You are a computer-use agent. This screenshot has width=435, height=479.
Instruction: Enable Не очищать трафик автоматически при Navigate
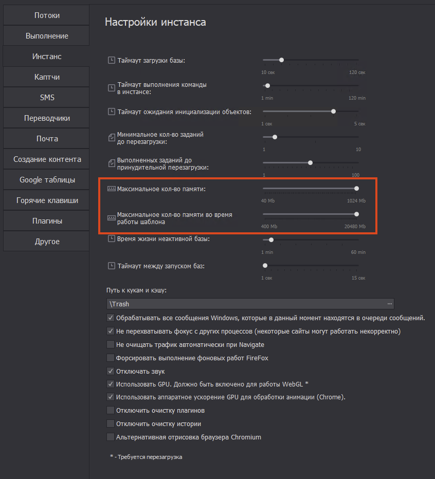(110, 344)
